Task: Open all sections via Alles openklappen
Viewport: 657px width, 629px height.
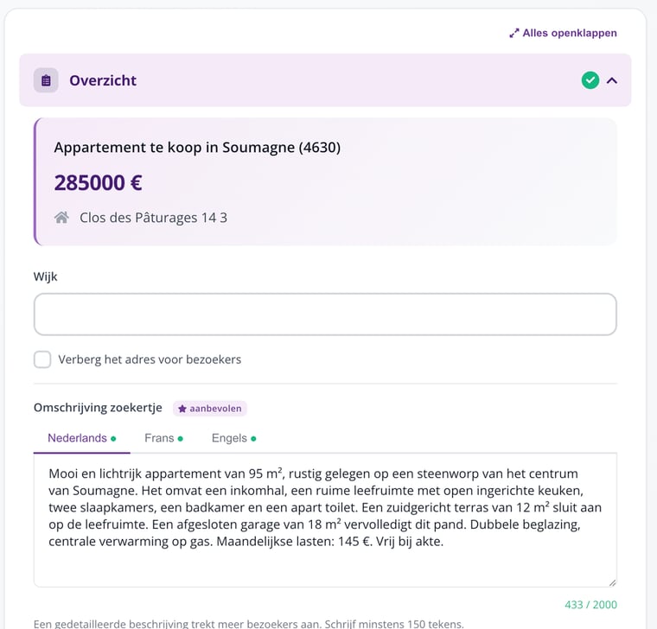Action: (563, 33)
